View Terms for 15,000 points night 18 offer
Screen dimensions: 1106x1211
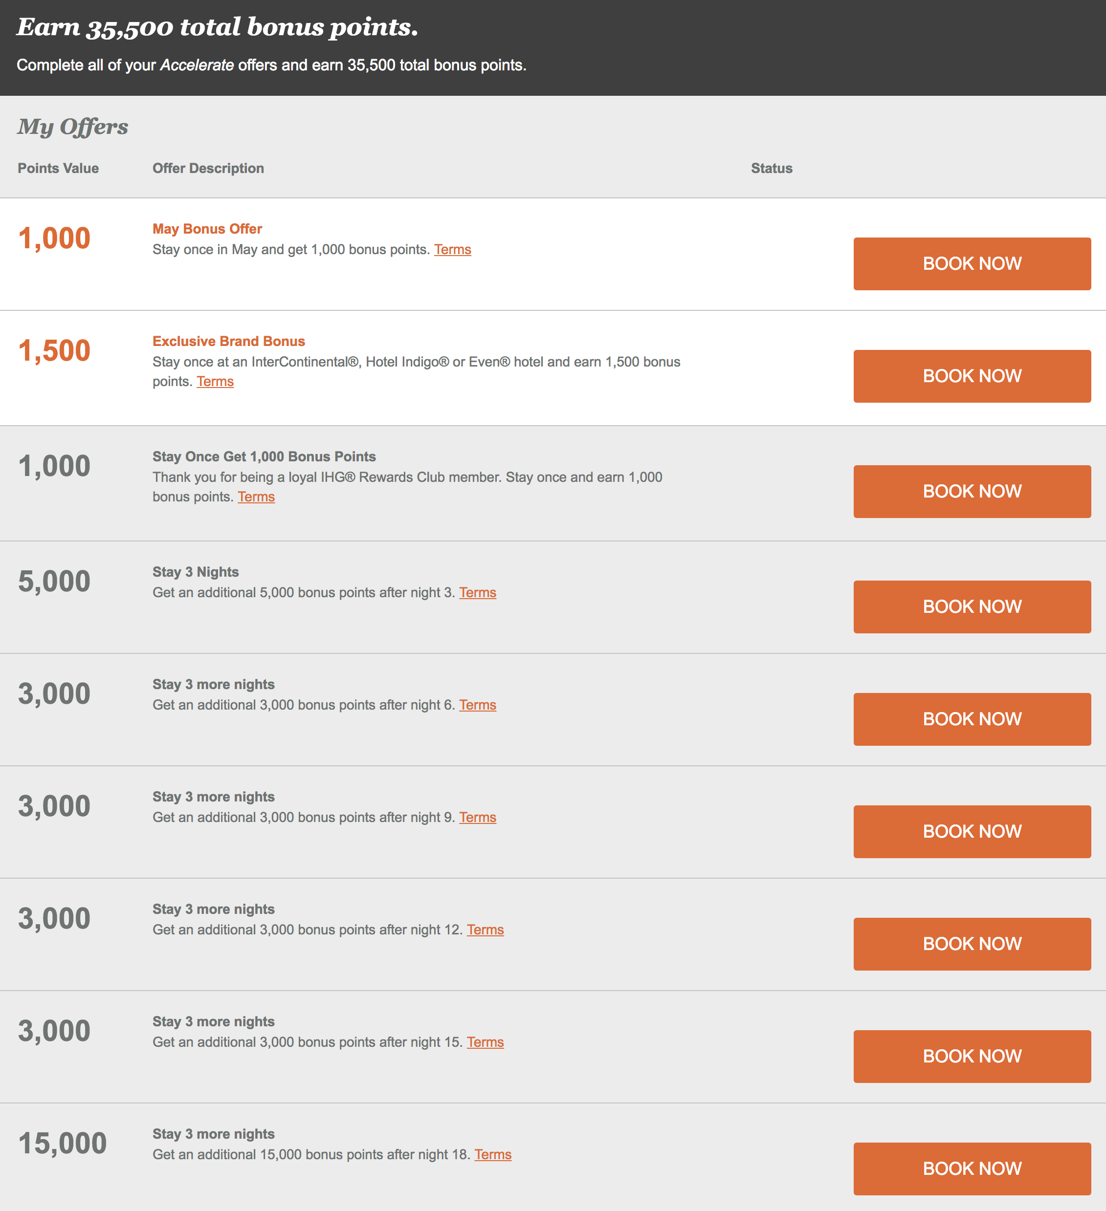coord(492,1154)
